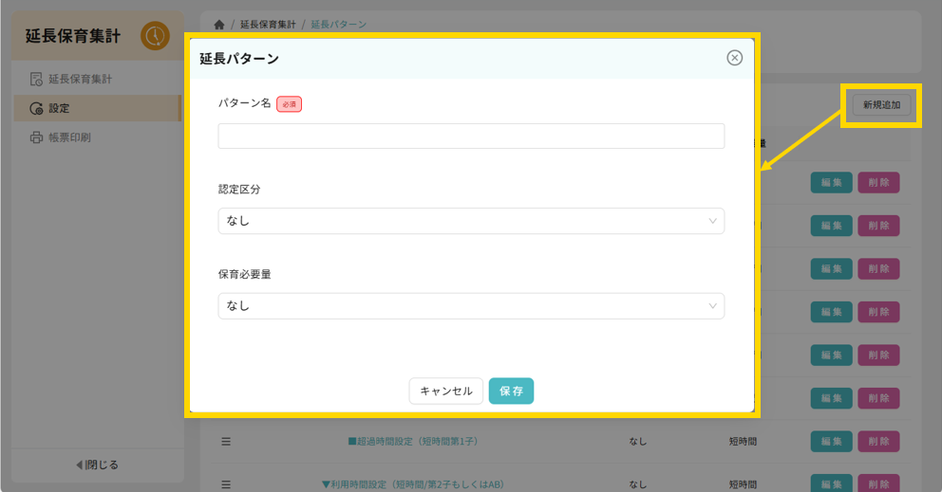Click the 帳票印刷 printer icon
942x492 pixels.
coord(36,137)
